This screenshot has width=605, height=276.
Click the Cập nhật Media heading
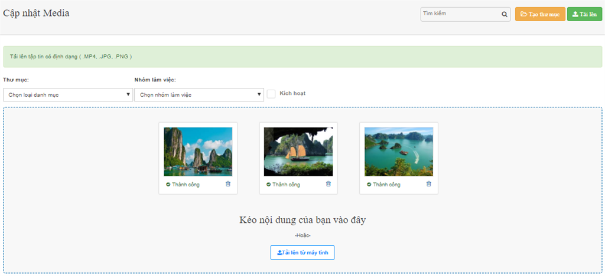36,13
